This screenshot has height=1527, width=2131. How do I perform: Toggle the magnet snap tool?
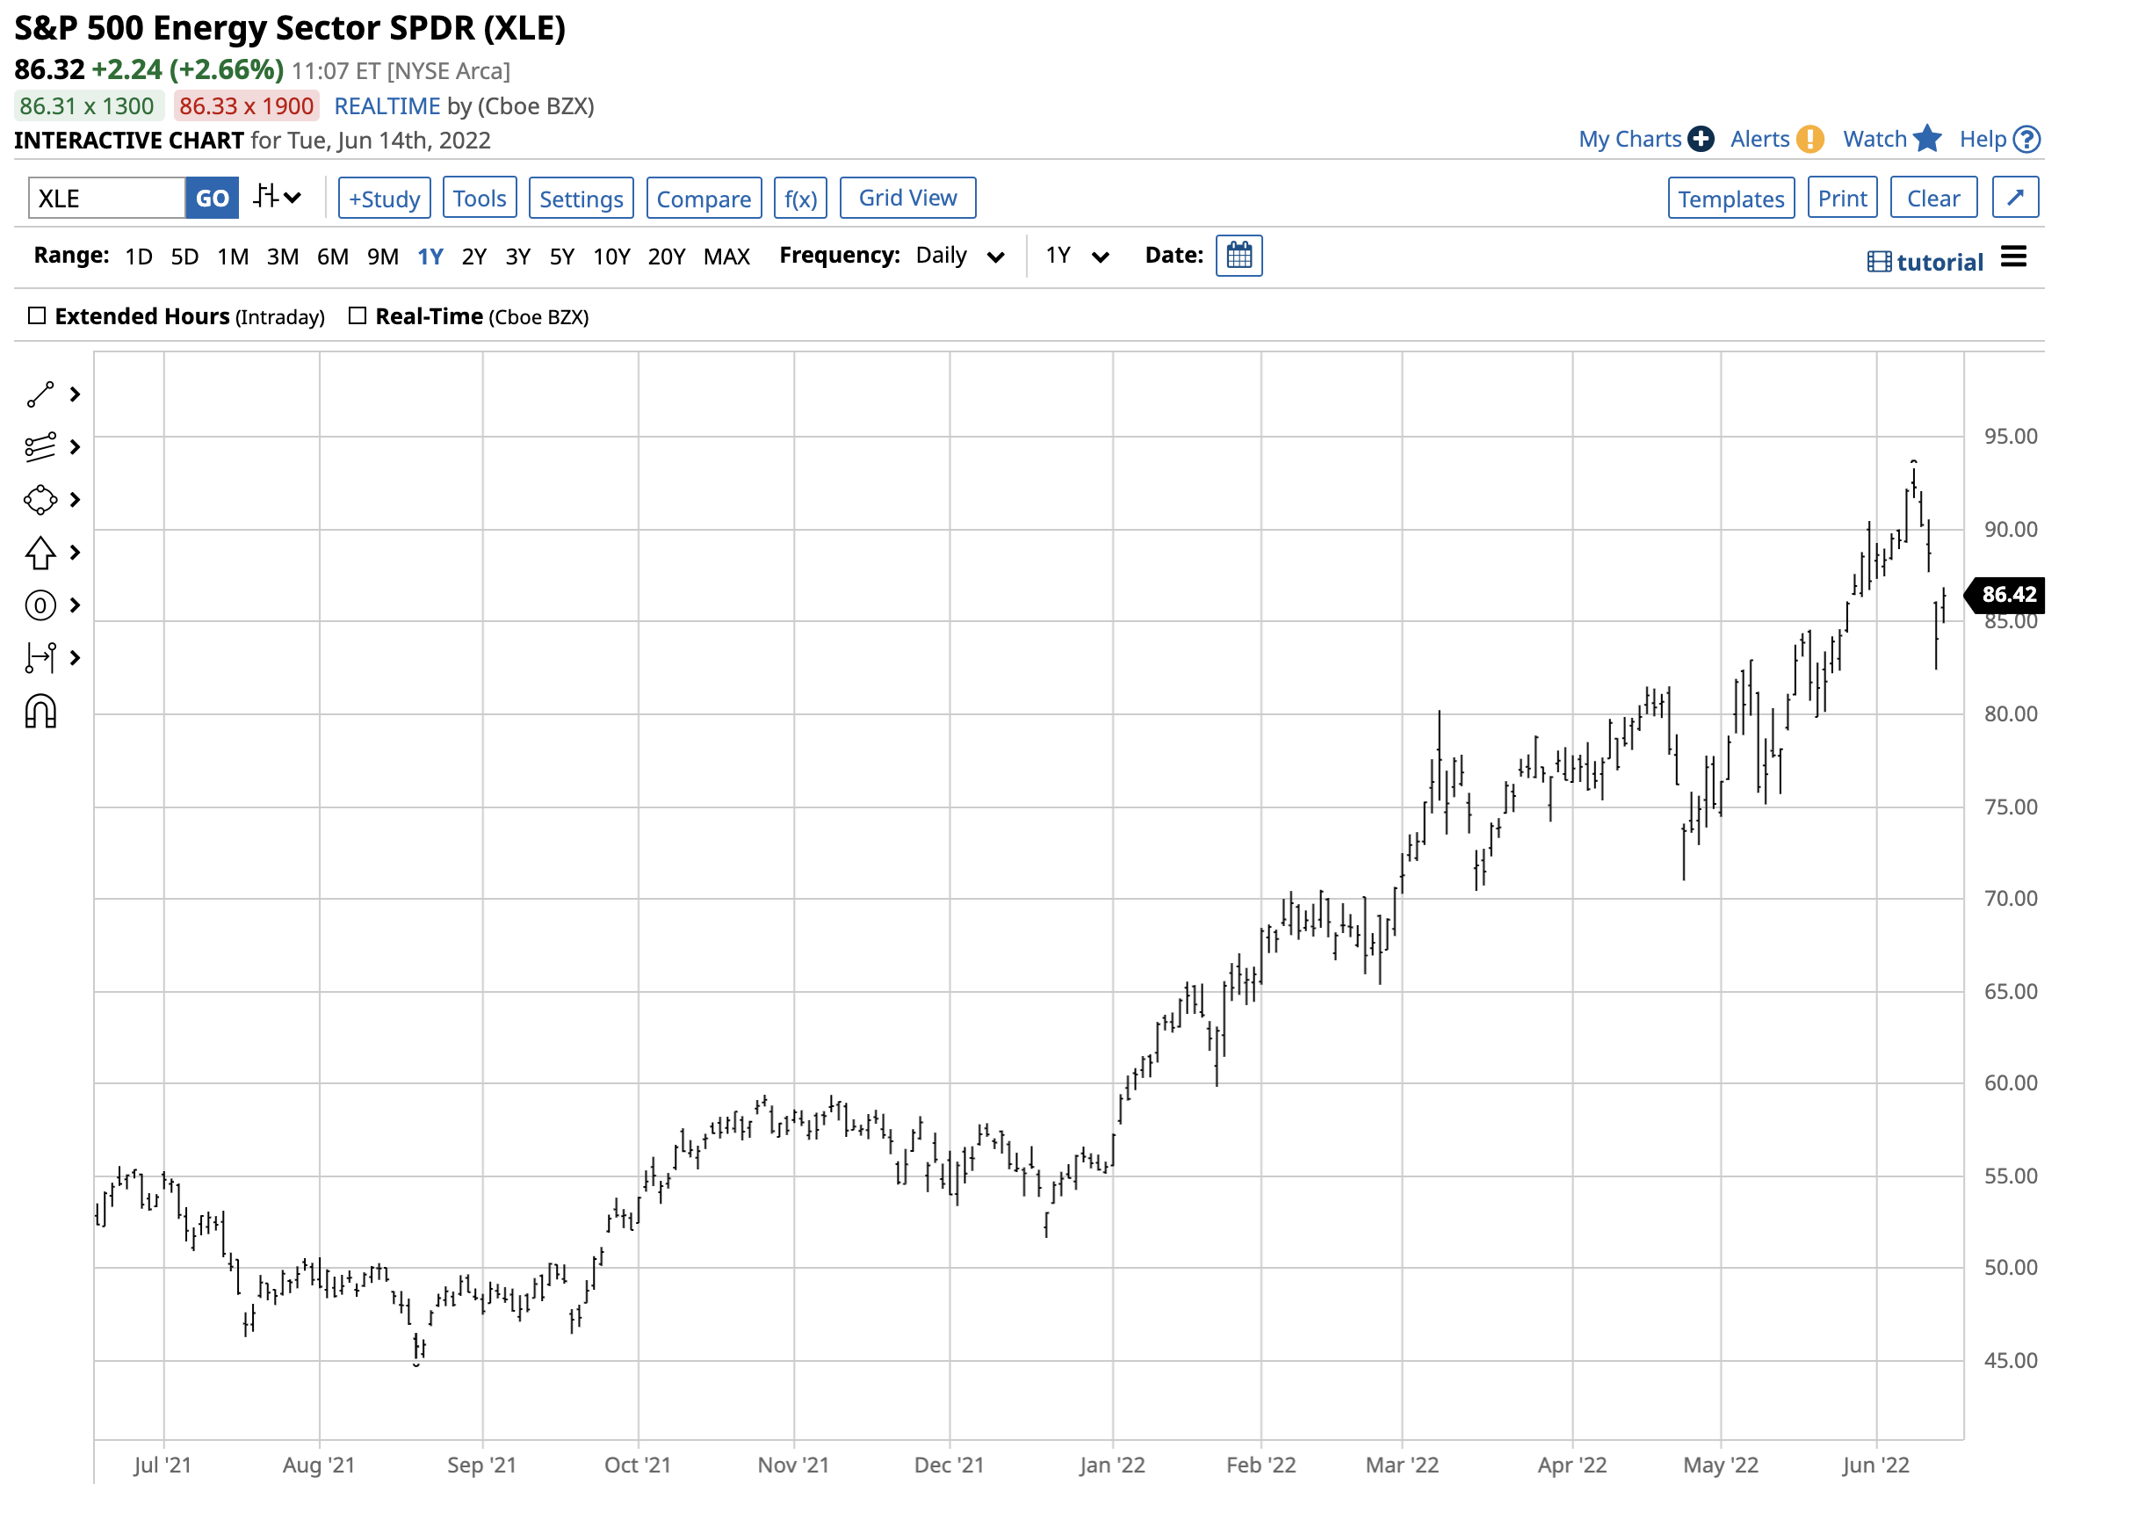point(40,713)
